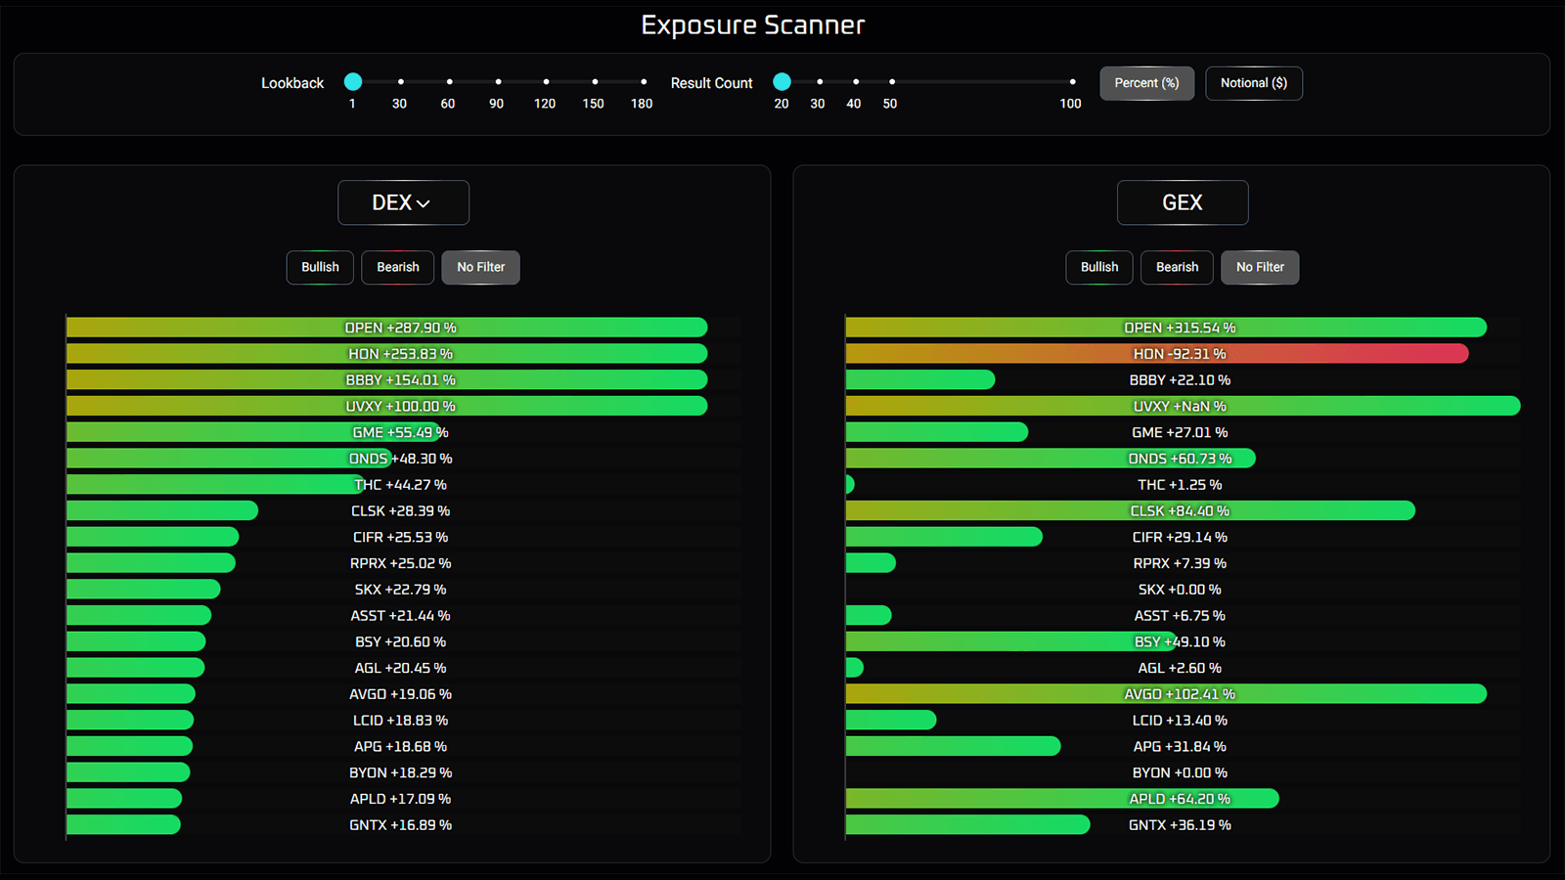Click the UVXY +NaN % GEX bar
Screen dimensions: 1565x880
point(1182,406)
